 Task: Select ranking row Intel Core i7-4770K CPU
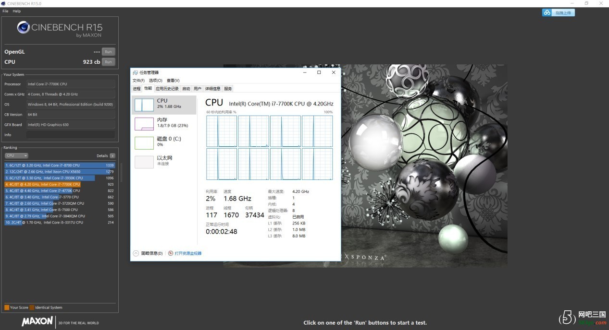tap(60, 190)
